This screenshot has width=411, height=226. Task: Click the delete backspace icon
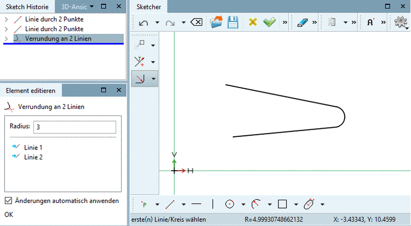point(197,22)
